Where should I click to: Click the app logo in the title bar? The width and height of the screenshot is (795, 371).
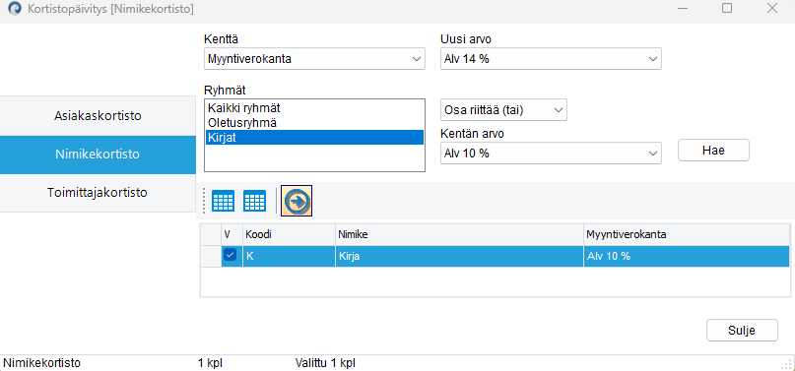15,9
